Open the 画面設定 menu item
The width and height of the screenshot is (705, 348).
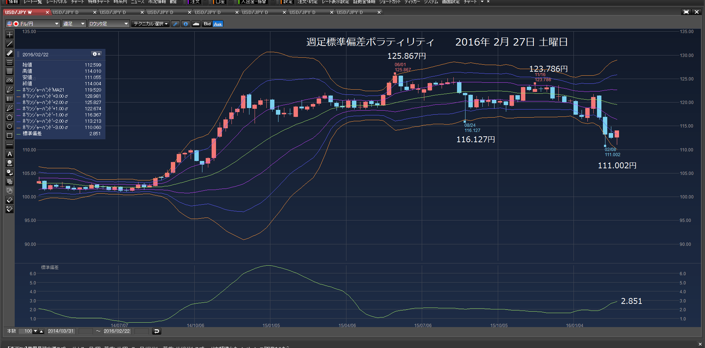[x=451, y=2]
